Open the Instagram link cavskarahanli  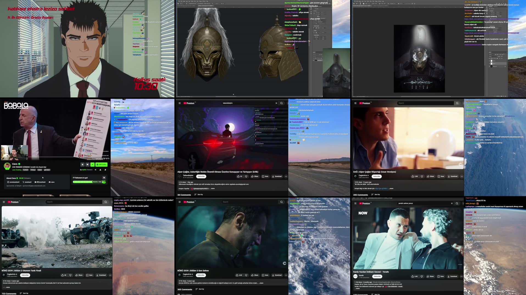pyautogui.click(x=13, y=182)
